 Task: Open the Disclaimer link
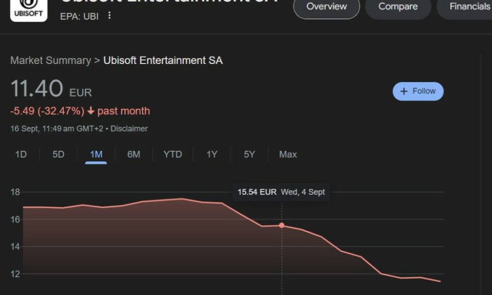pyautogui.click(x=129, y=128)
